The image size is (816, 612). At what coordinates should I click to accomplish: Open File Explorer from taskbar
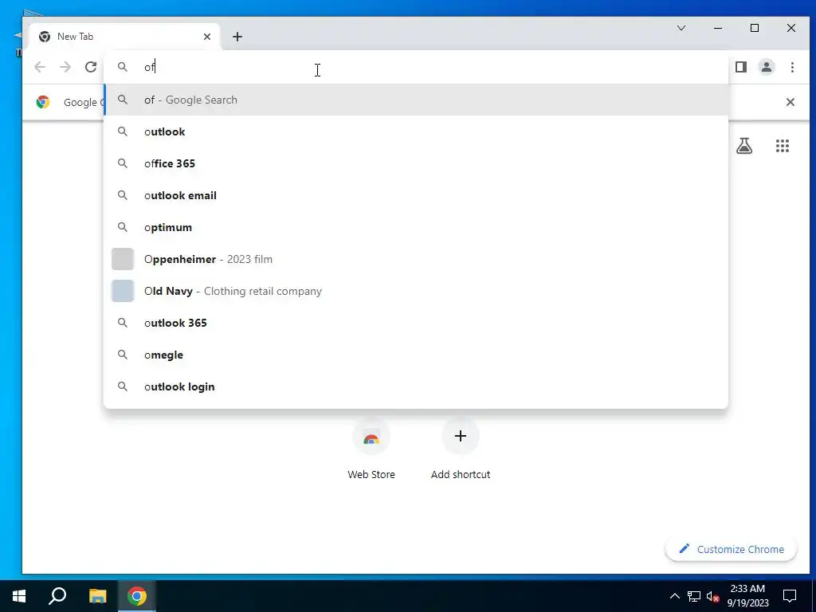coord(97,596)
